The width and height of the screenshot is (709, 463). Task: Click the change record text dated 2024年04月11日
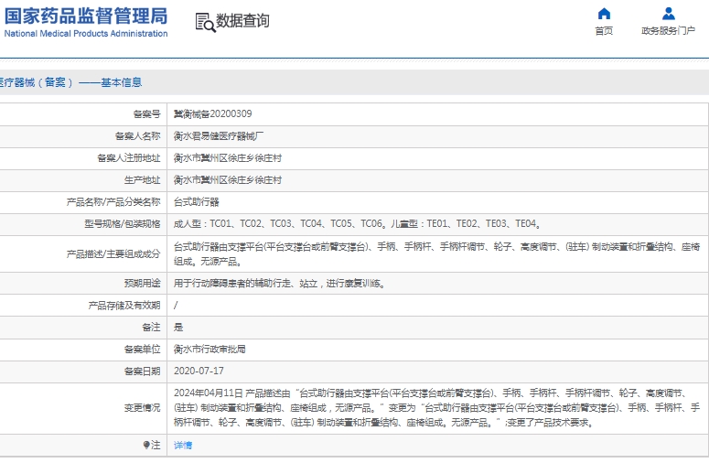pos(436,408)
